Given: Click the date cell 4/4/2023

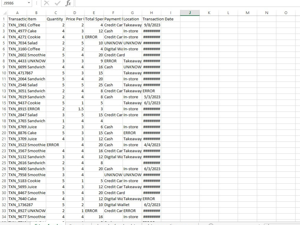Looking at the screenshot, I should 151,145.
